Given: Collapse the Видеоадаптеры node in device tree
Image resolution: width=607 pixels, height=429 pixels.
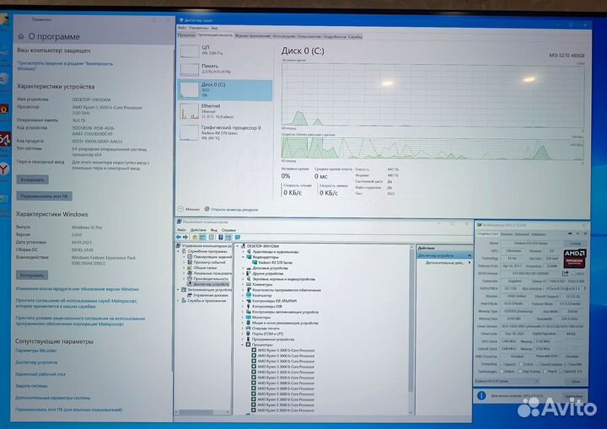Looking at the screenshot, I should point(243,257).
